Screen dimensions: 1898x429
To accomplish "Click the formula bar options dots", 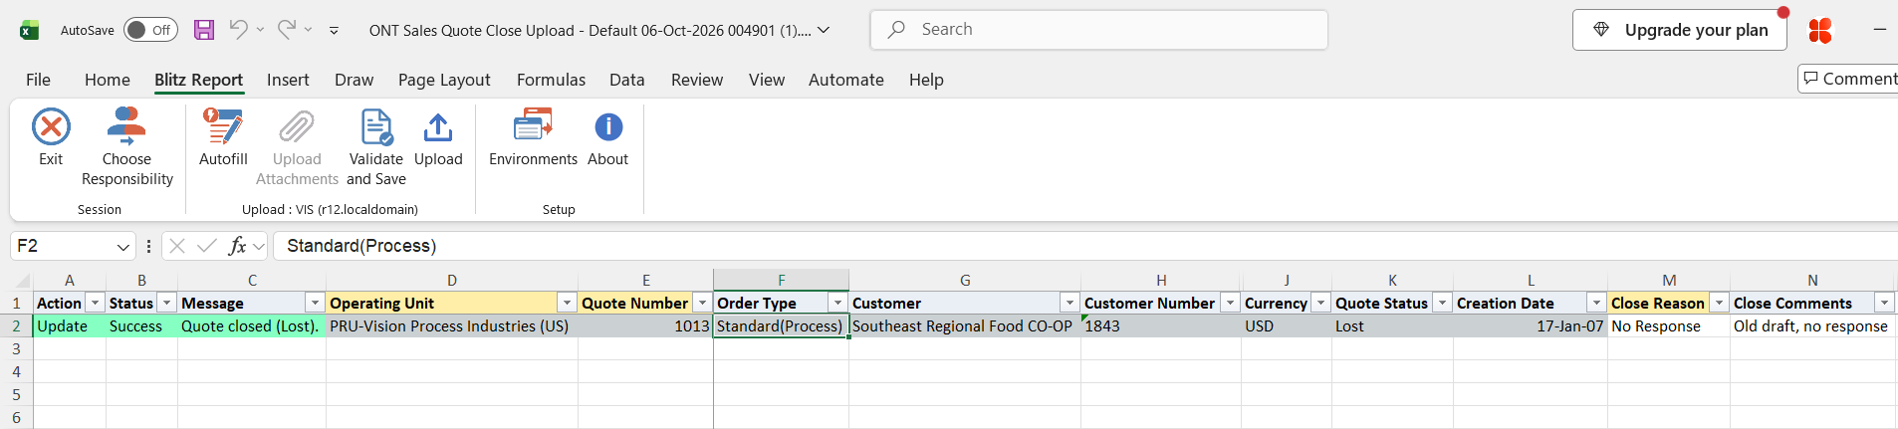I will click(x=148, y=246).
